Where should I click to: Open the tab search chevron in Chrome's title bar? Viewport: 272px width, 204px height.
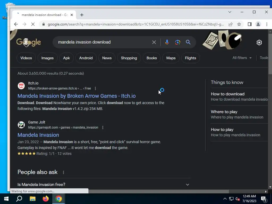(230, 12)
